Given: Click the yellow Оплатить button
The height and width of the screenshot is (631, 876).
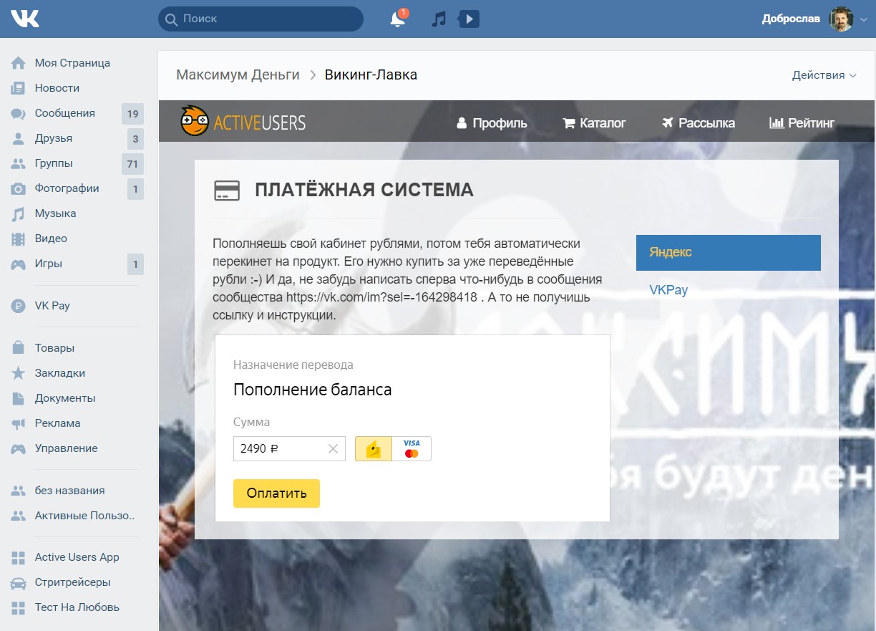Looking at the screenshot, I should 276,493.
